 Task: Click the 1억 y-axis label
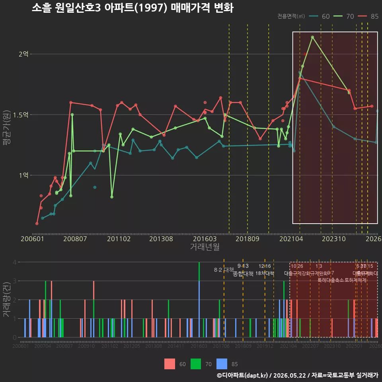coord(23,175)
